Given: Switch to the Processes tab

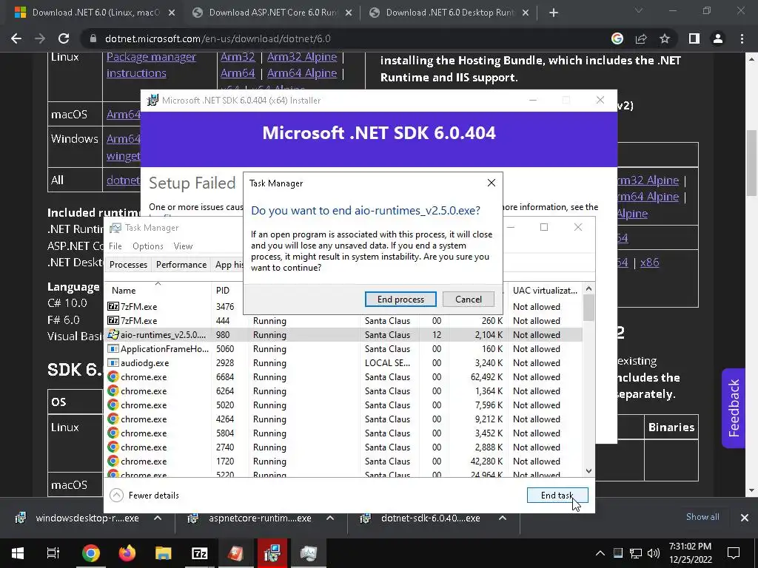Looking at the screenshot, I should (128, 265).
